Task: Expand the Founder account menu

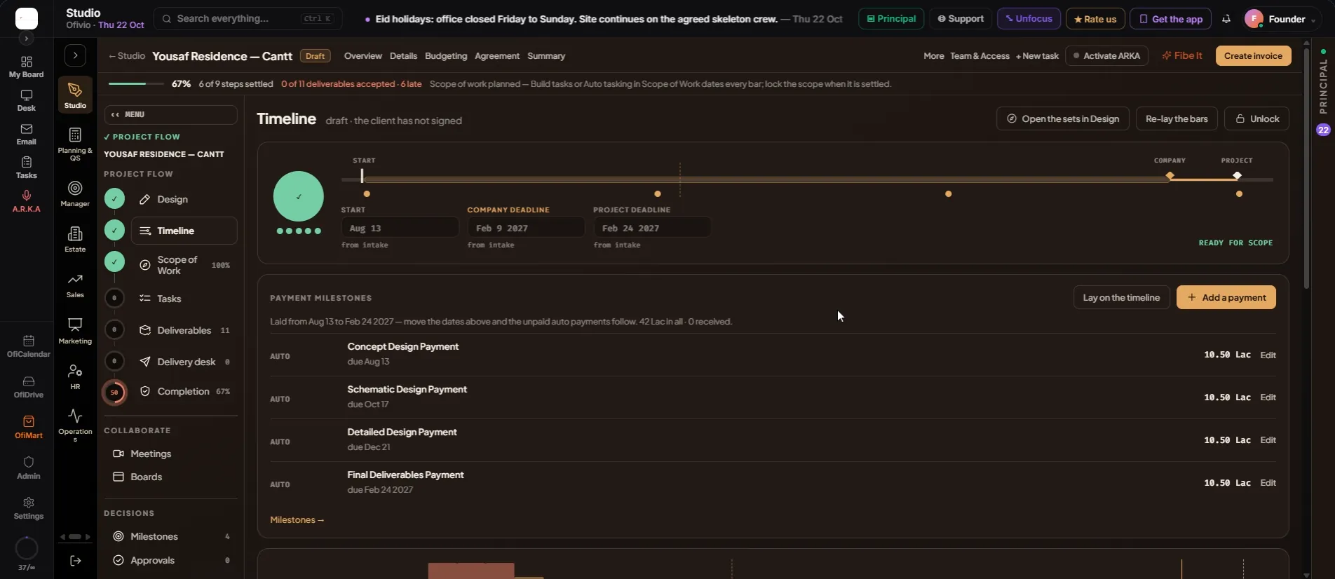Action: tap(1280, 19)
